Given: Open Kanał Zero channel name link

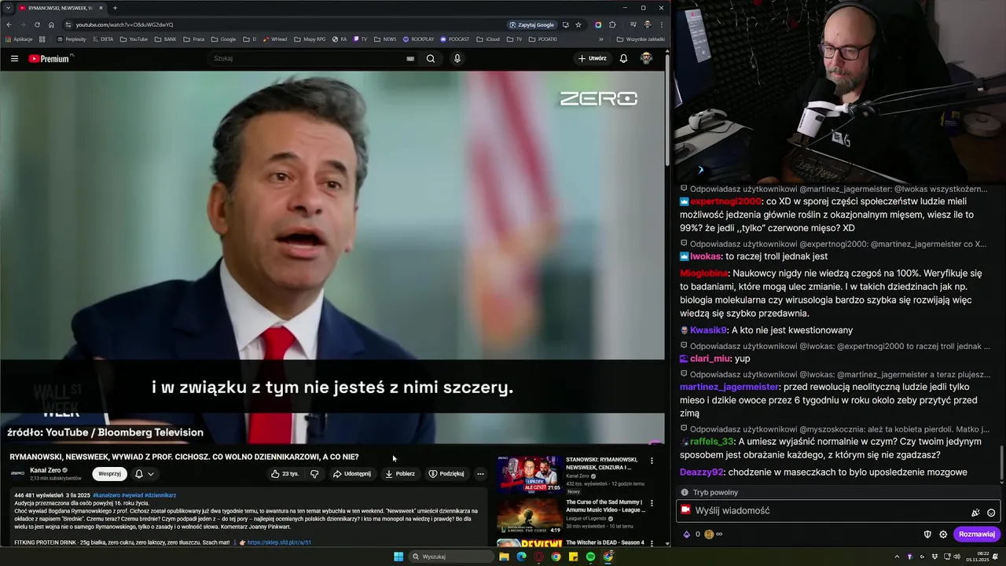Looking at the screenshot, I should pos(45,470).
